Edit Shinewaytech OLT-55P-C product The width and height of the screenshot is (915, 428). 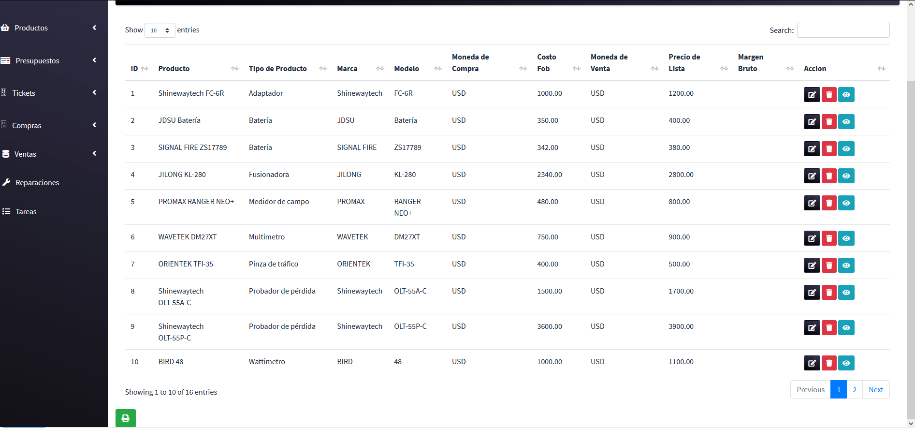[812, 328]
